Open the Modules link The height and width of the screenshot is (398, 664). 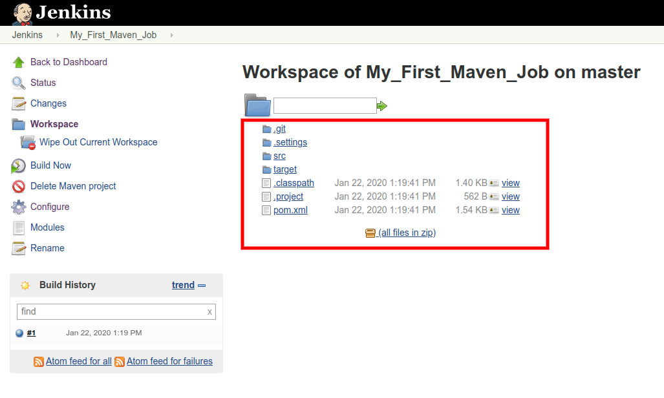(47, 228)
